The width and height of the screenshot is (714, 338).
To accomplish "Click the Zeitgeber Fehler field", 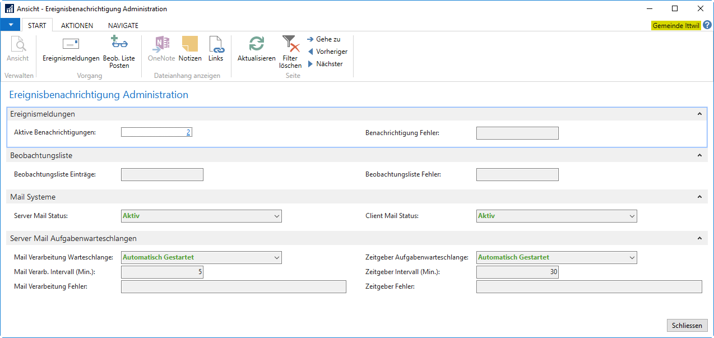I will 589,286.
